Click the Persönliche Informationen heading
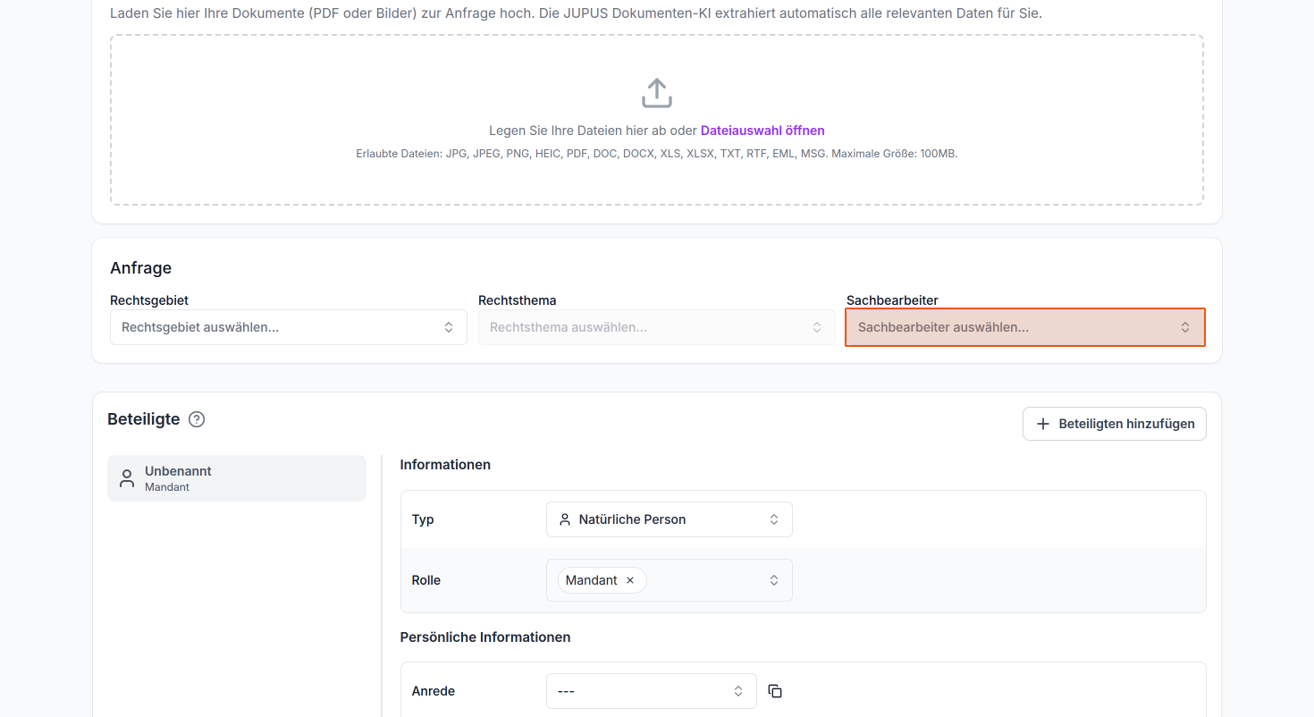This screenshot has width=1314, height=717. pyautogui.click(x=485, y=637)
